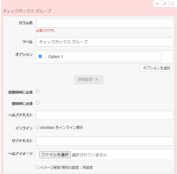Click the 選択されていません file status text

click(89, 155)
